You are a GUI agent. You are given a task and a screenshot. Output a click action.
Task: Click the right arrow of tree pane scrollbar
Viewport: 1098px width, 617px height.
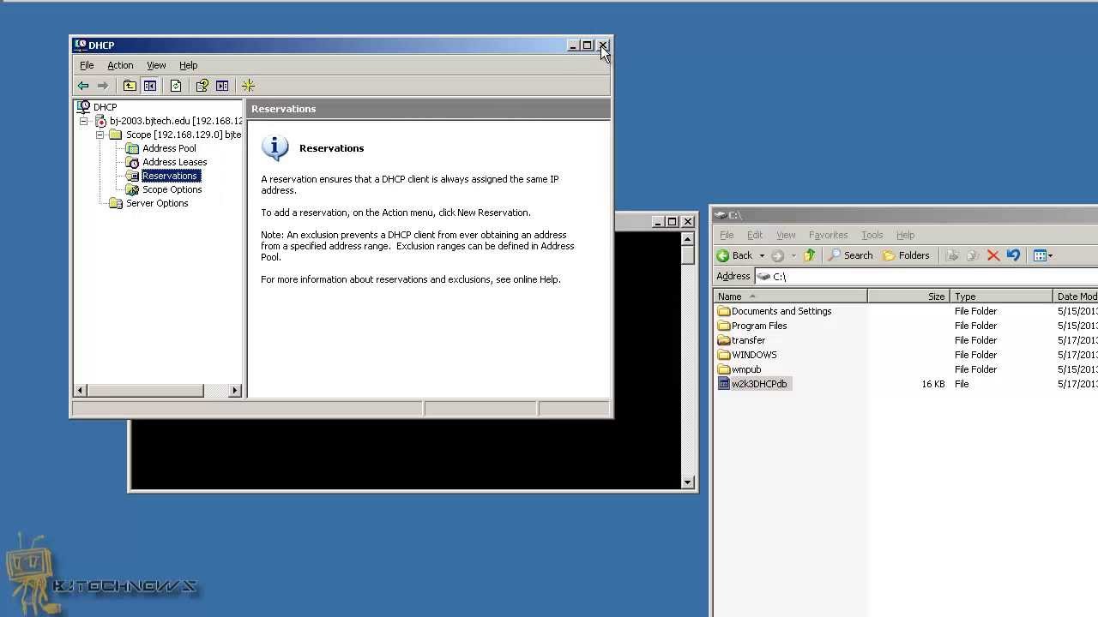click(235, 391)
